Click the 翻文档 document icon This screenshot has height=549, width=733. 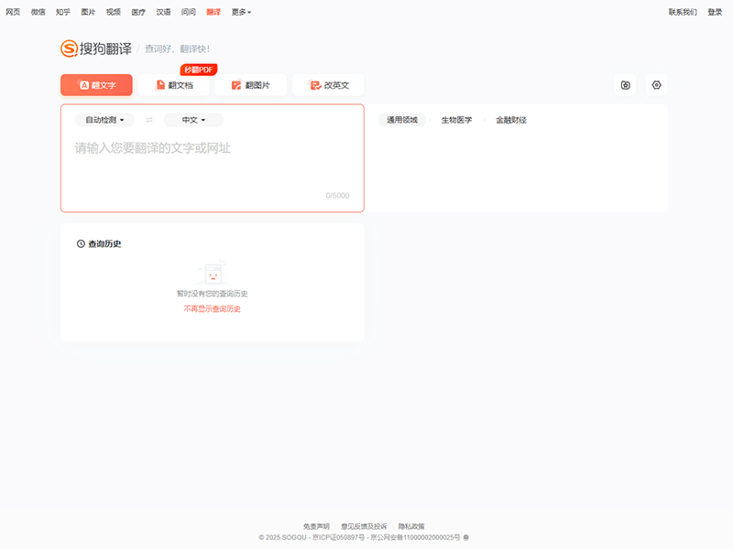(160, 85)
